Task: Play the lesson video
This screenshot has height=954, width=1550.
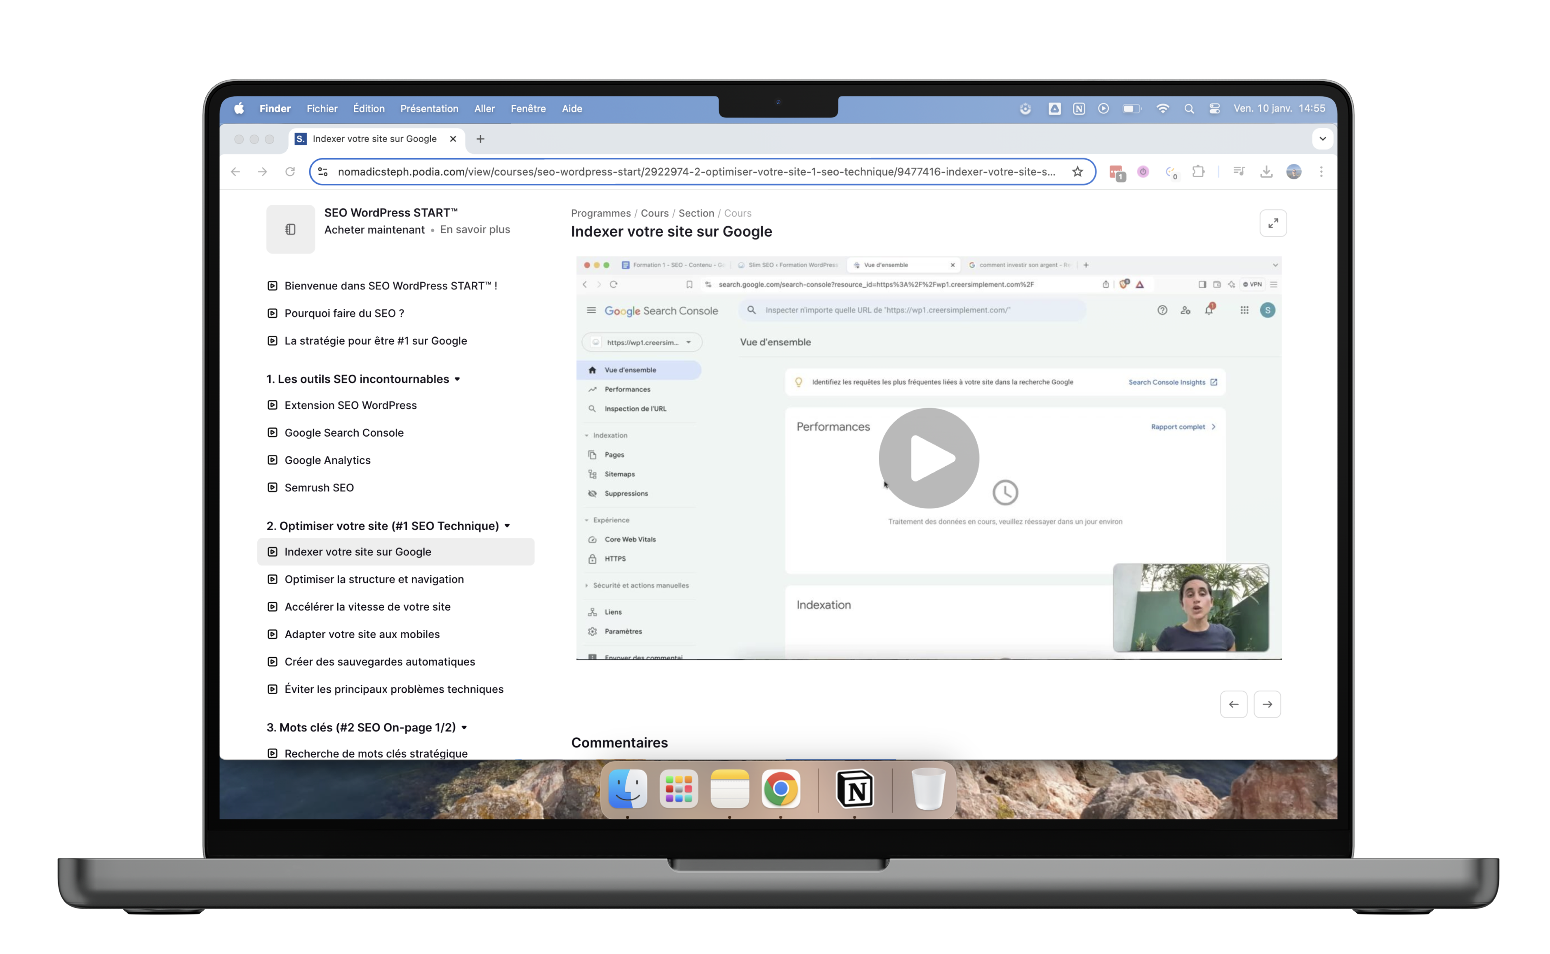Action: (x=928, y=458)
